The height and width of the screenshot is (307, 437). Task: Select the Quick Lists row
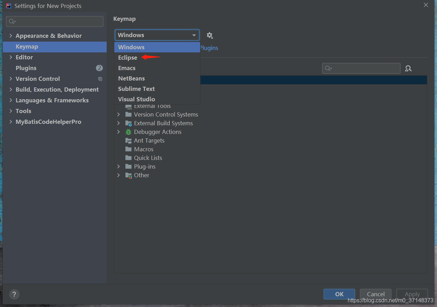(270, 158)
